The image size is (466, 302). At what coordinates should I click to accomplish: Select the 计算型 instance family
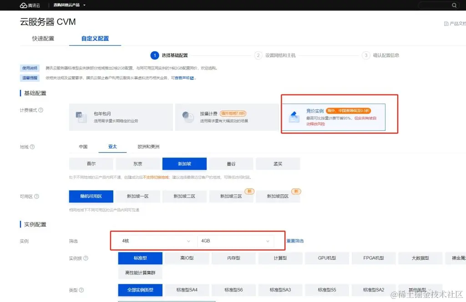(x=280, y=258)
